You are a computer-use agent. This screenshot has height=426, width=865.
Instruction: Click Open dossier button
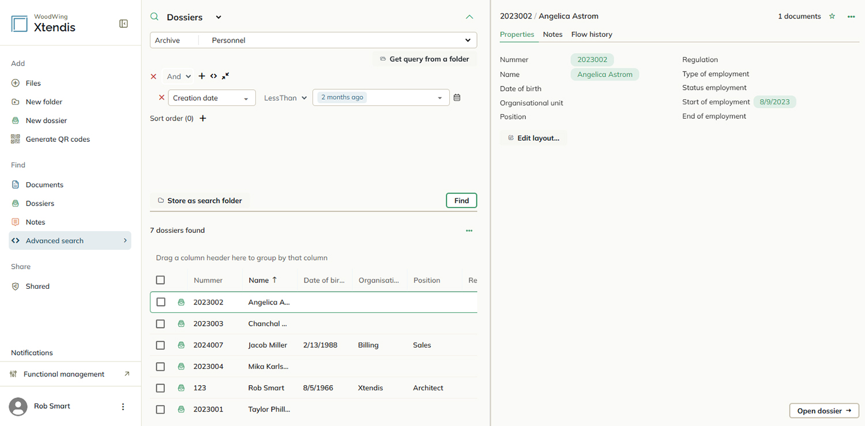click(824, 411)
